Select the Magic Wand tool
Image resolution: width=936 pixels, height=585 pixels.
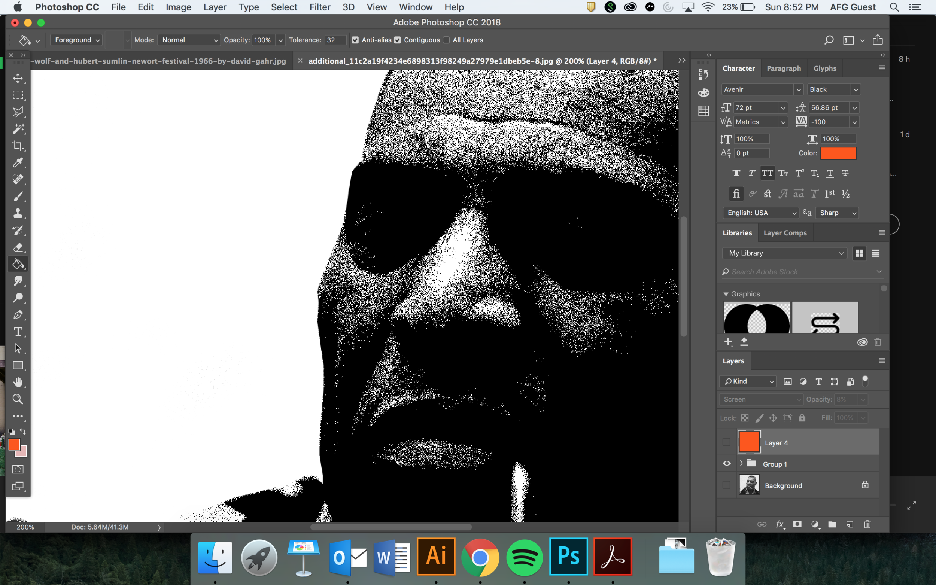coord(18,128)
